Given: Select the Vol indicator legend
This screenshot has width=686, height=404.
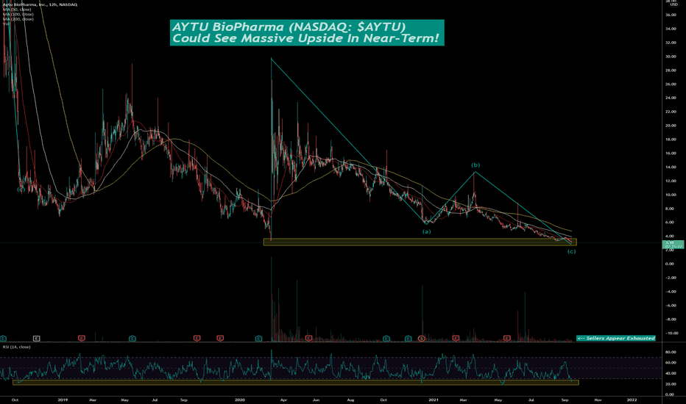Looking at the screenshot, I should point(6,24).
